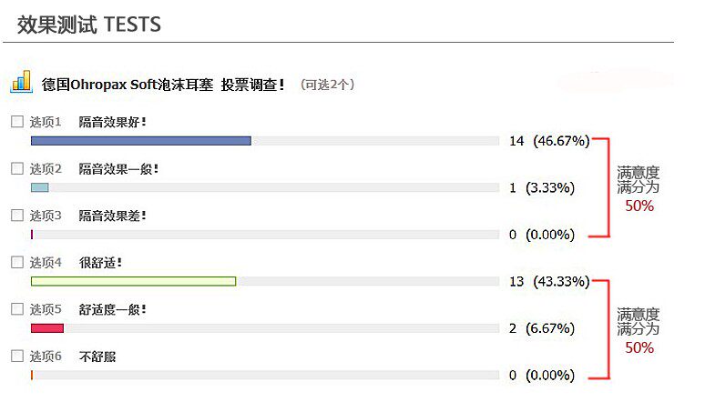The width and height of the screenshot is (705, 402).
Task: Check the 选项6 不舒服 checkbox
Action: tap(17, 357)
